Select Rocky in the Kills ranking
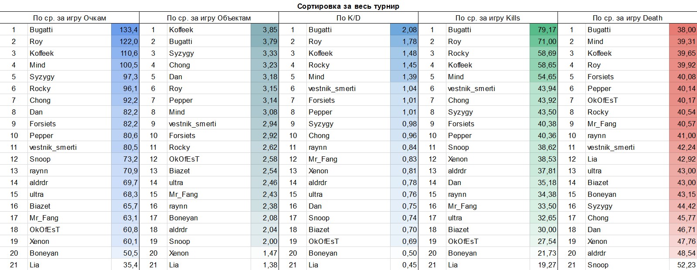The height and width of the screenshot is (270, 697). [x=459, y=53]
